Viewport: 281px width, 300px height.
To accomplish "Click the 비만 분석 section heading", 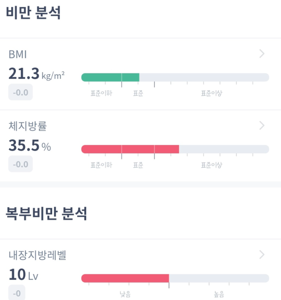I will (x=33, y=13).
